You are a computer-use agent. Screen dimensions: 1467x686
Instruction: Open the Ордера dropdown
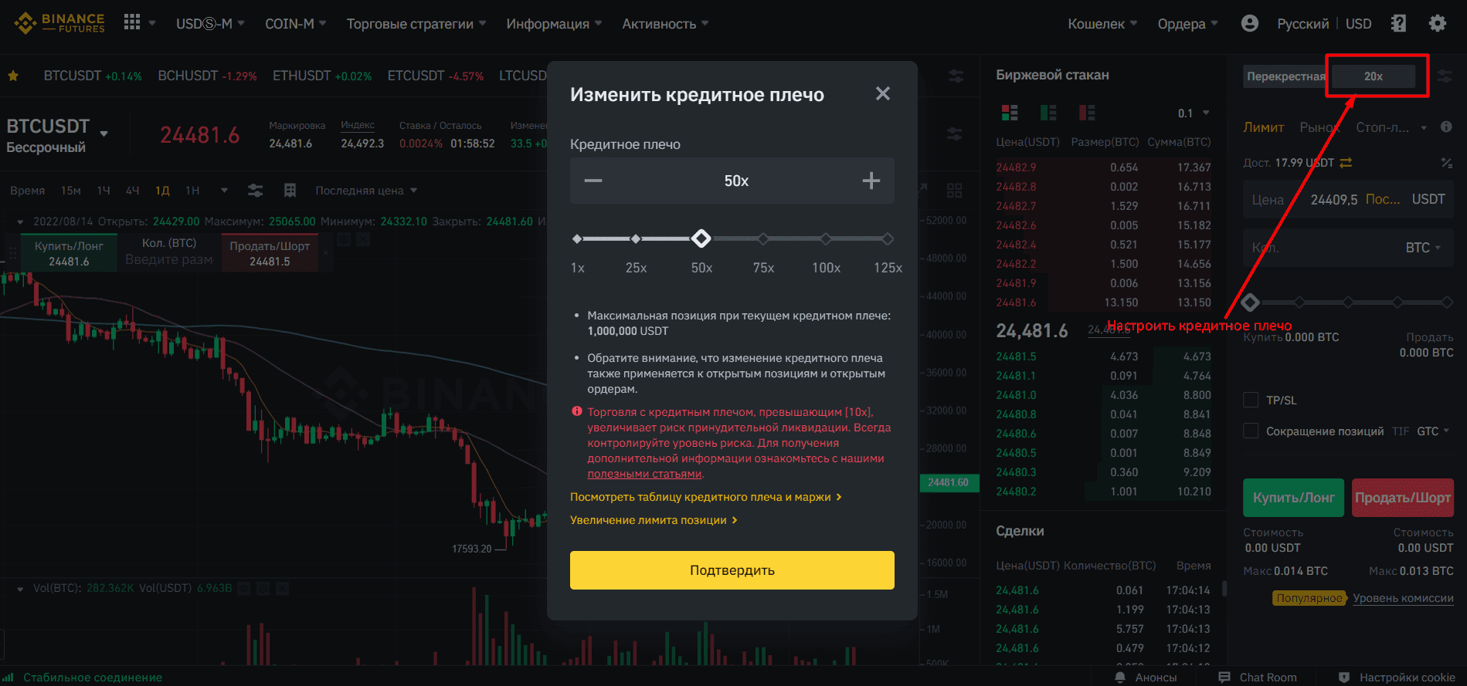(x=1187, y=24)
